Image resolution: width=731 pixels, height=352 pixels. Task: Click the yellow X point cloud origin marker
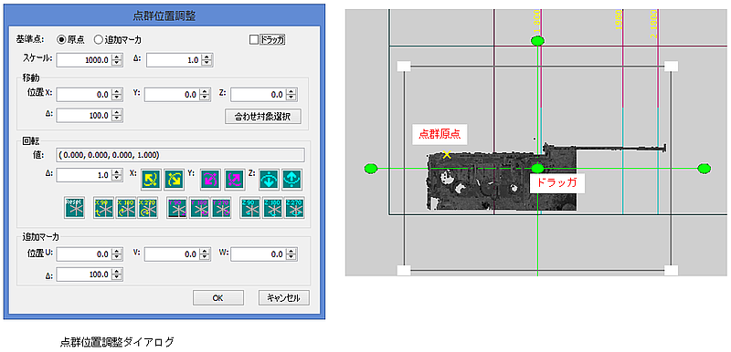447,154
